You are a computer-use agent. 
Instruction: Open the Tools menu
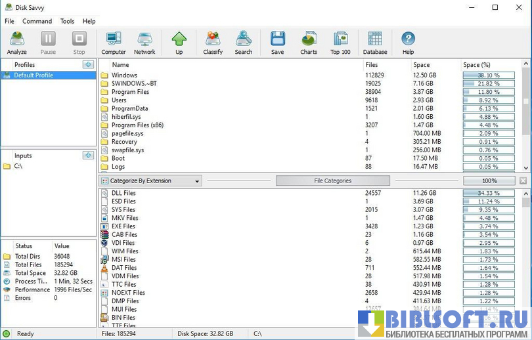pos(68,21)
